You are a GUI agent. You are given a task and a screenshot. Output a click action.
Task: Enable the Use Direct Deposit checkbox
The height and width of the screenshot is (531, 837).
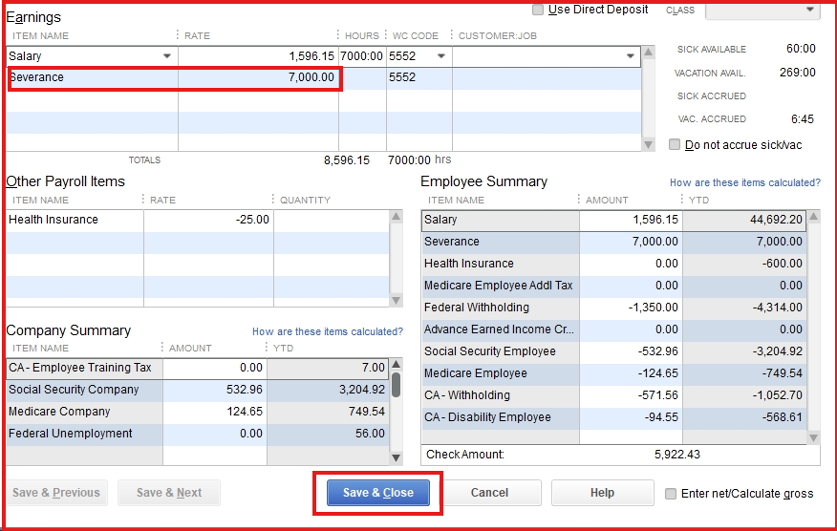(x=538, y=10)
